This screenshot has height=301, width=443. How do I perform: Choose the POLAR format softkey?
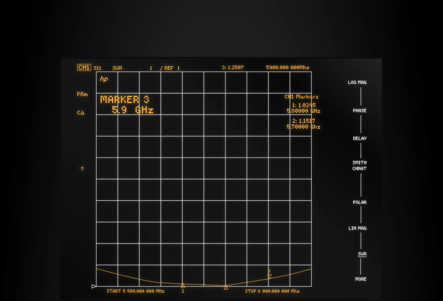pos(359,202)
